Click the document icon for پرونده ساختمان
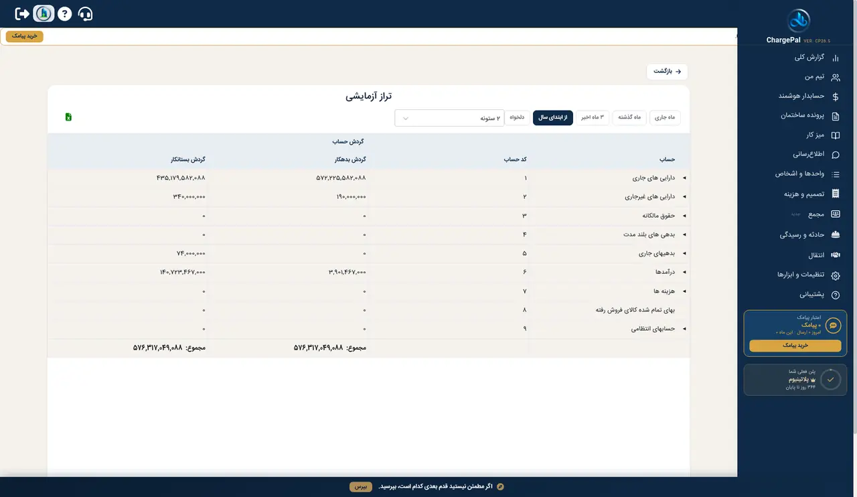Image resolution: width=857 pixels, height=497 pixels. point(835,116)
